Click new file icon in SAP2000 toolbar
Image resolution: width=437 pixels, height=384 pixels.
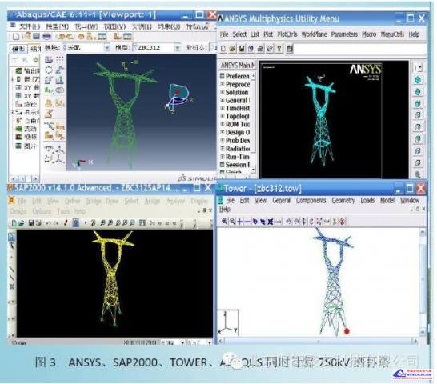14,223
